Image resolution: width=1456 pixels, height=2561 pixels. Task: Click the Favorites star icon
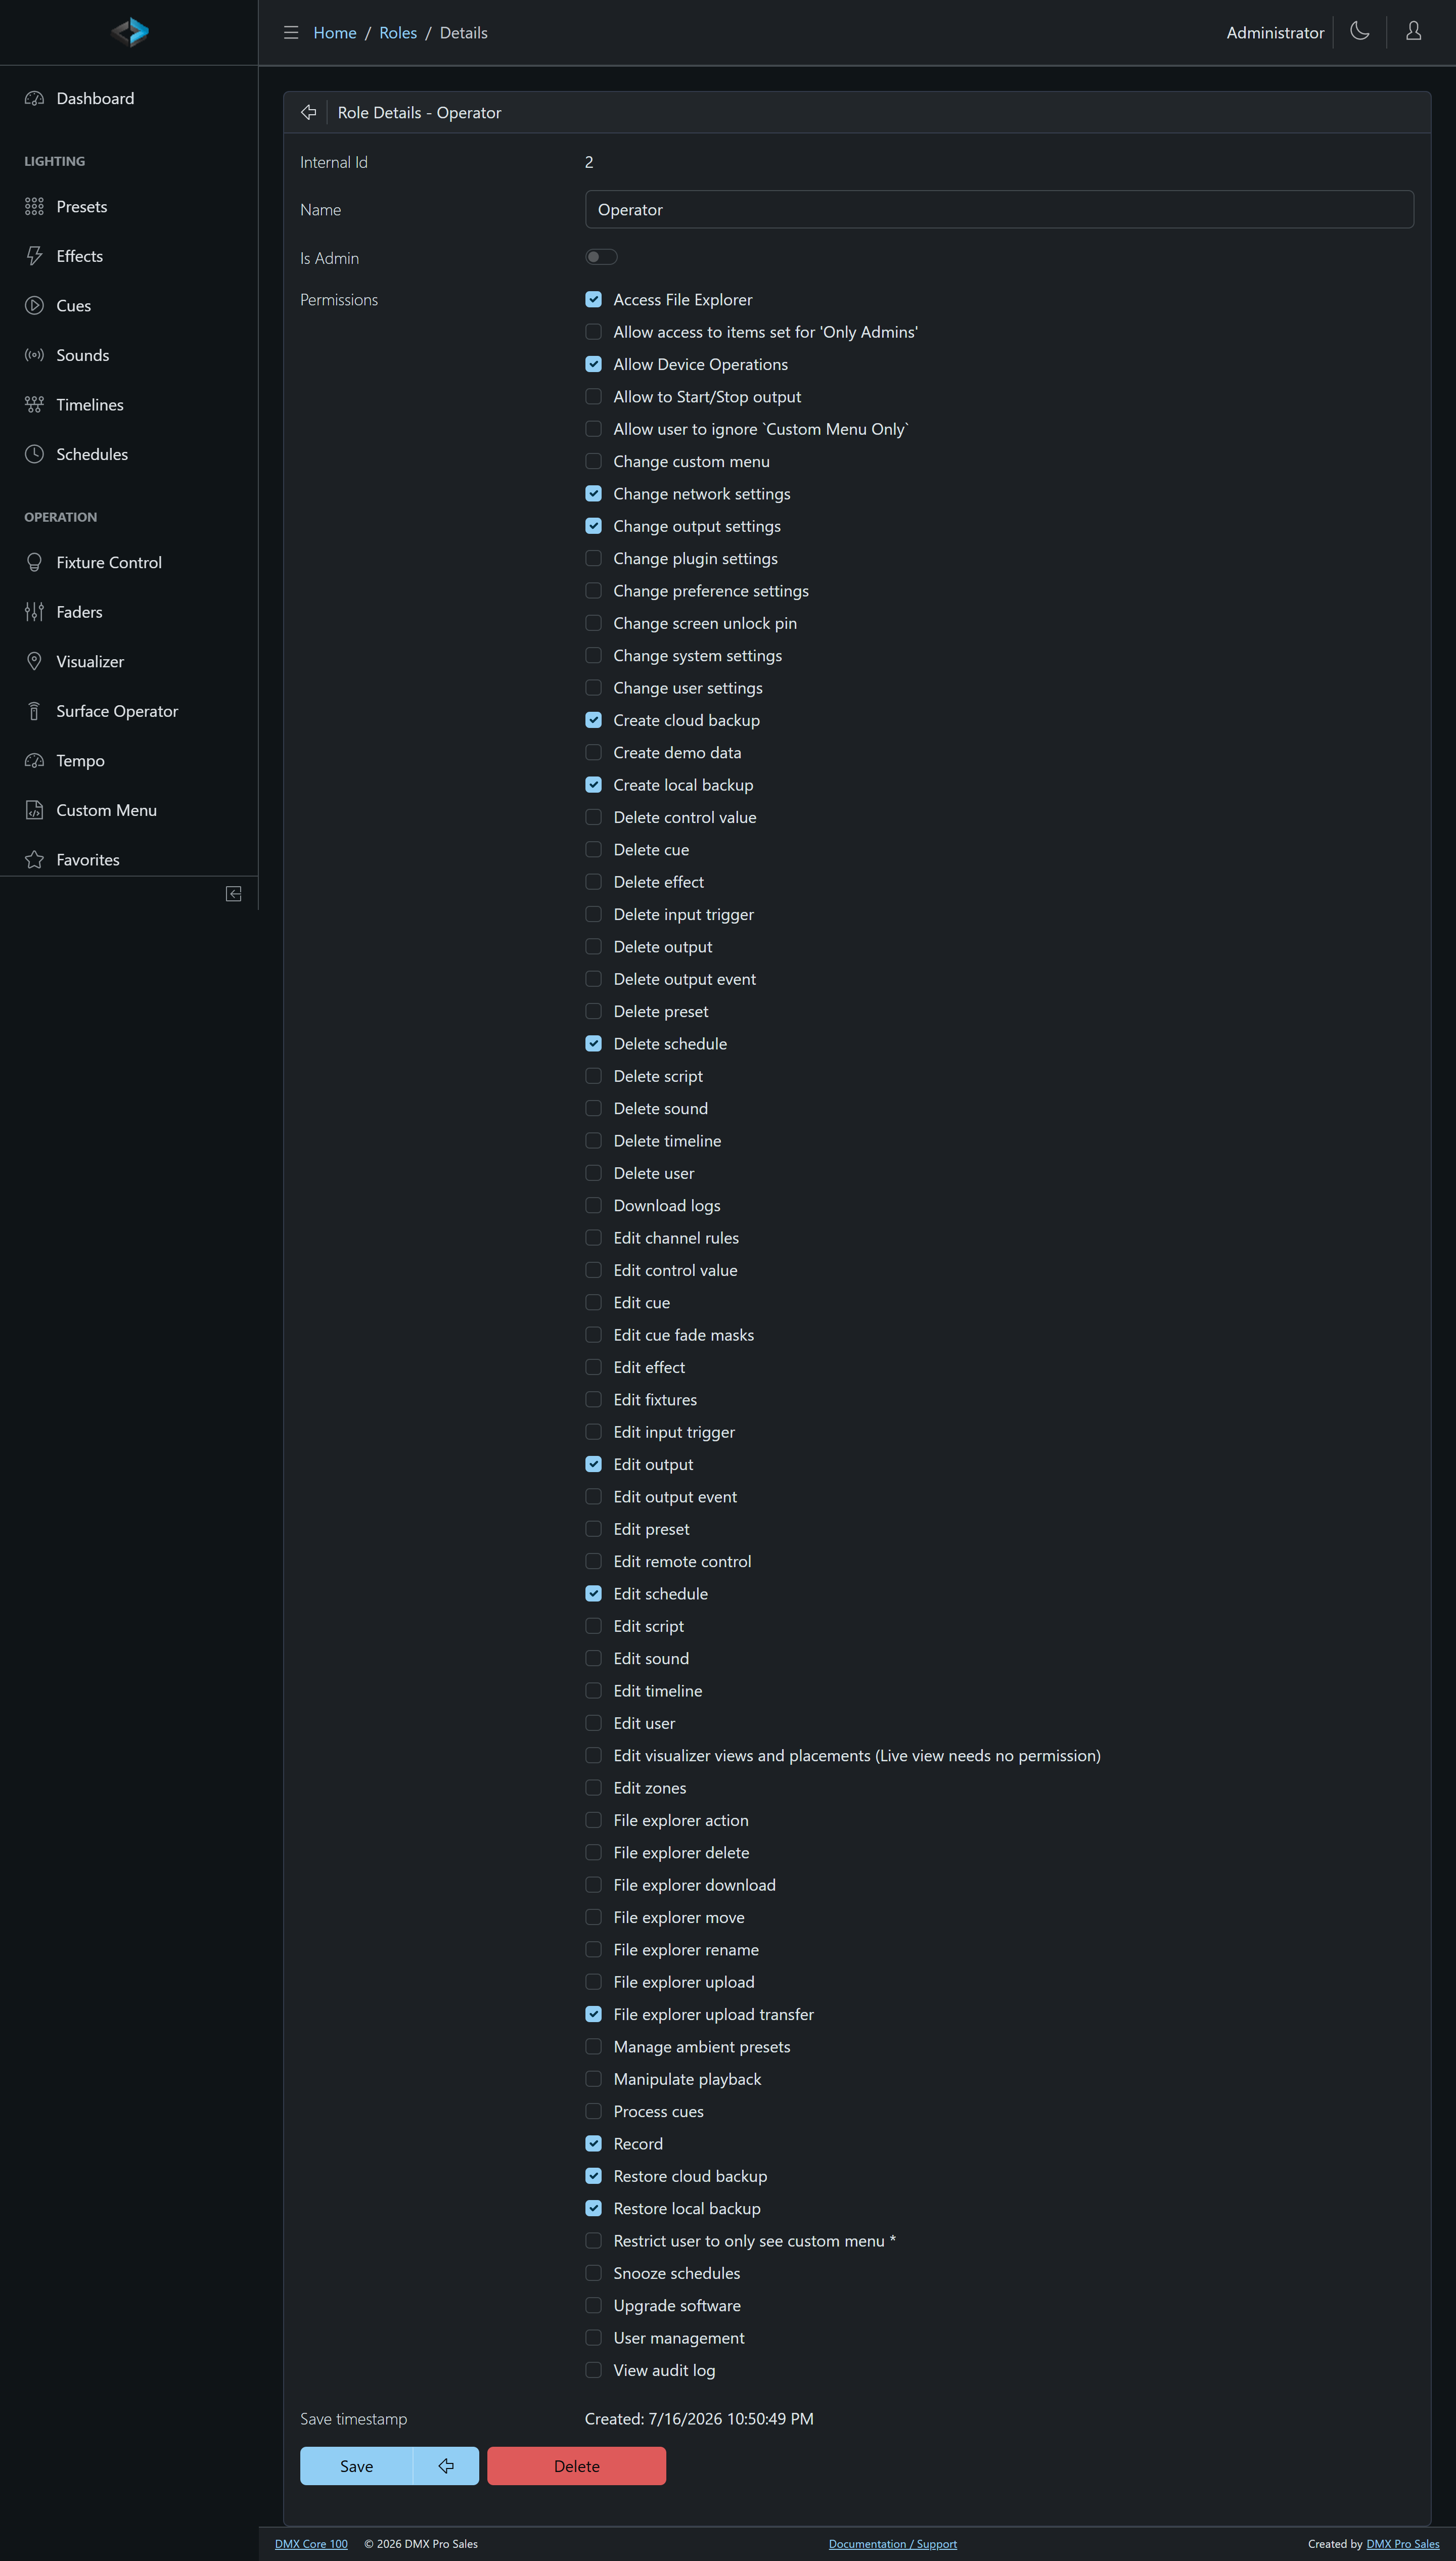pos(34,860)
